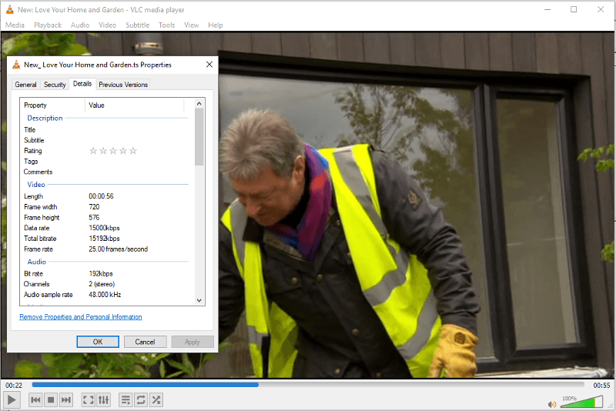Close the Properties dialog
Viewport: 616px width, 411px height.
point(209,65)
